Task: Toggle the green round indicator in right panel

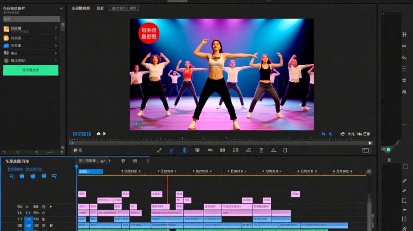Action: [388, 150]
